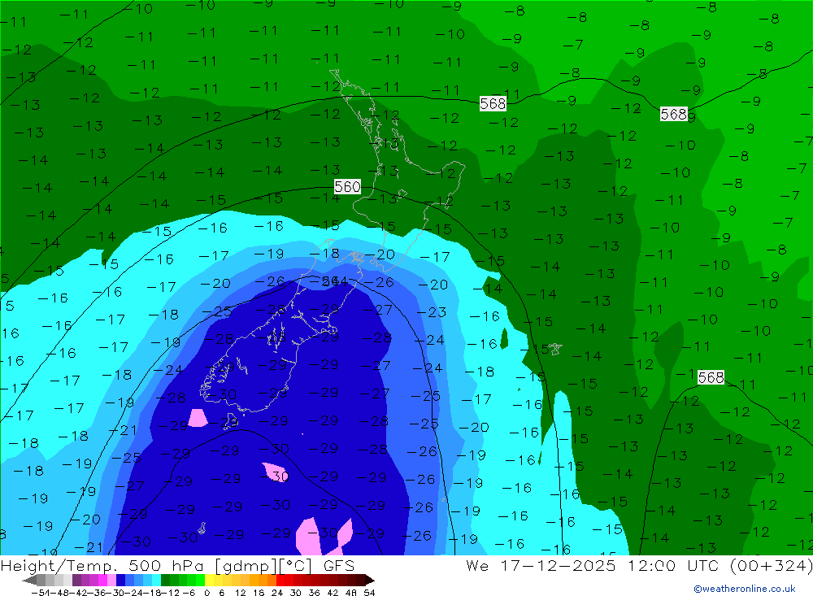Click the bright yellow legend swatch at 0
This screenshot has height=596, width=813.
[209, 580]
